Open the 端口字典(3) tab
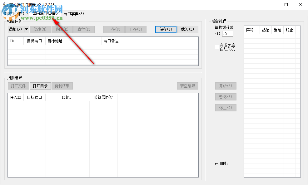The height and width of the screenshot is (185, 308). point(74,14)
